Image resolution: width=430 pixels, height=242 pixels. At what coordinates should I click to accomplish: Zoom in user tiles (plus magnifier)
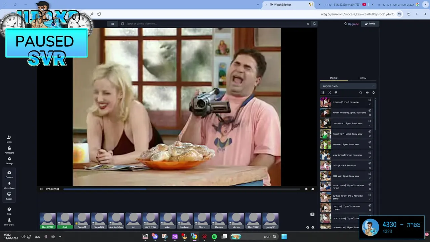point(308,228)
